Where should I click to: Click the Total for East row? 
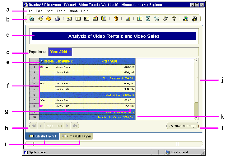[87, 95]
